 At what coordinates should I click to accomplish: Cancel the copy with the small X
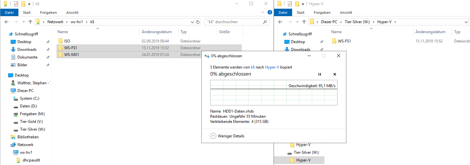pos(335,74)
